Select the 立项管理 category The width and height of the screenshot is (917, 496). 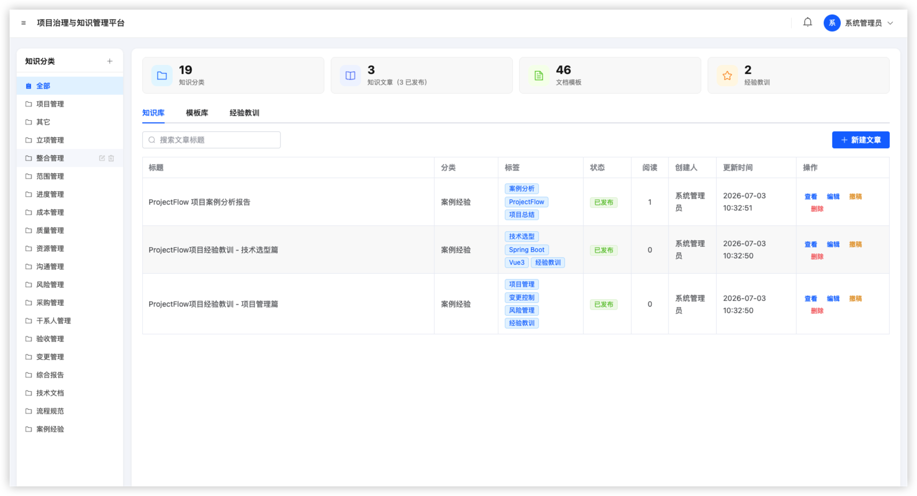tap(70, 140)
